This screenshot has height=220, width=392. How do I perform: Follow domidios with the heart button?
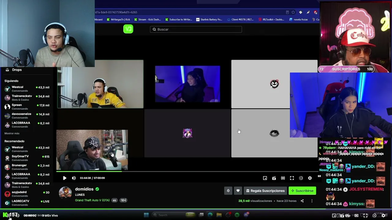tap(238, 191)
